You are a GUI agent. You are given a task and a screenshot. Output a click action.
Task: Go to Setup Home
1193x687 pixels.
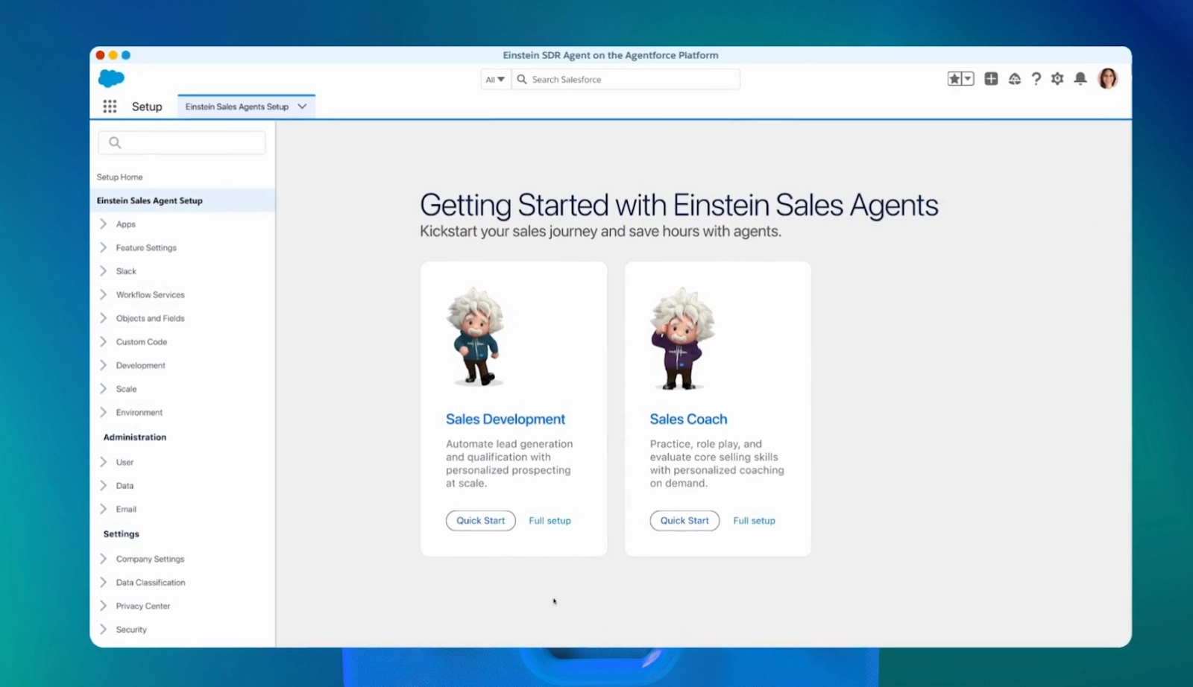click(x=119, y=177)
